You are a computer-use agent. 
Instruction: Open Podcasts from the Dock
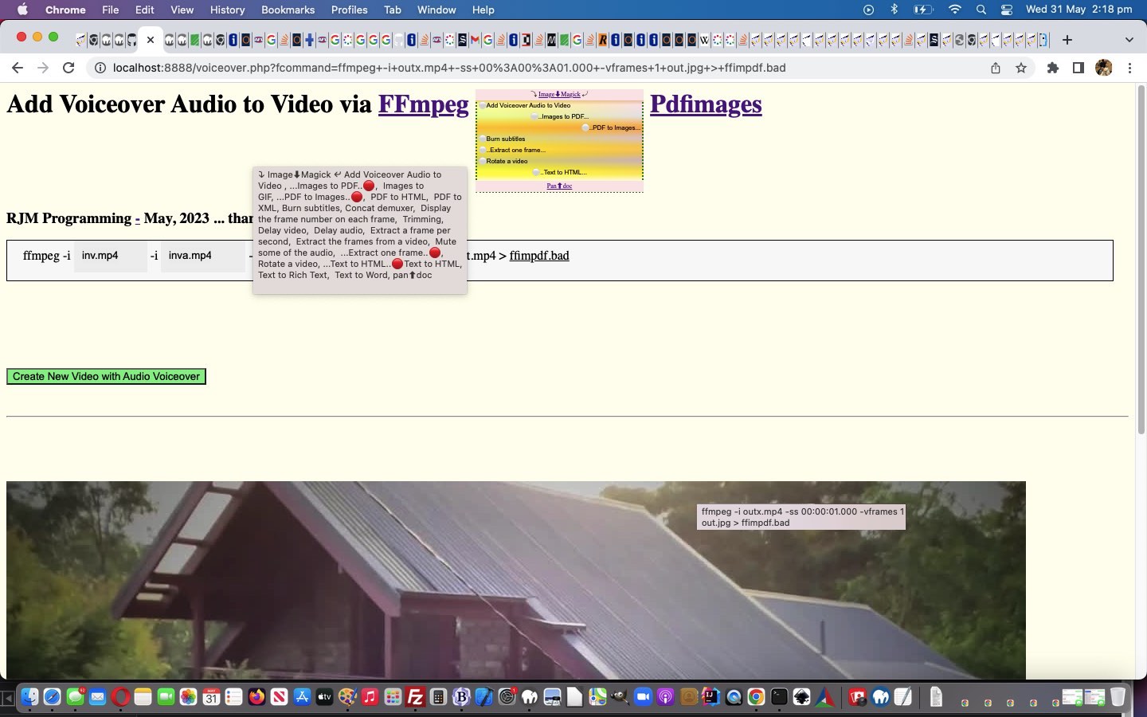665,697
